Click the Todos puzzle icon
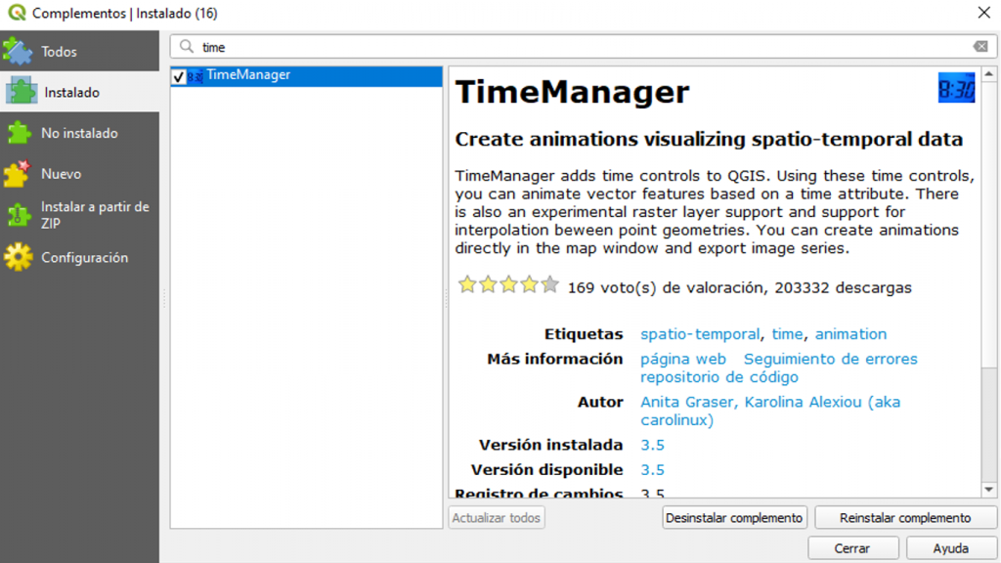The height and width of the screenshot is (563, 1001). tap(18, 51)
